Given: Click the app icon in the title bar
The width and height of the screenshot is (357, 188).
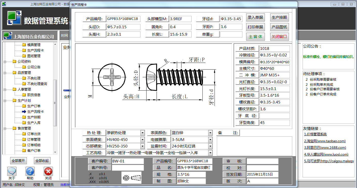Looking at the screenshot, I should (x=4, y=4).
